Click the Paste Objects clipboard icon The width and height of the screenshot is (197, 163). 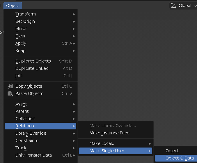(x=10, y=93)
